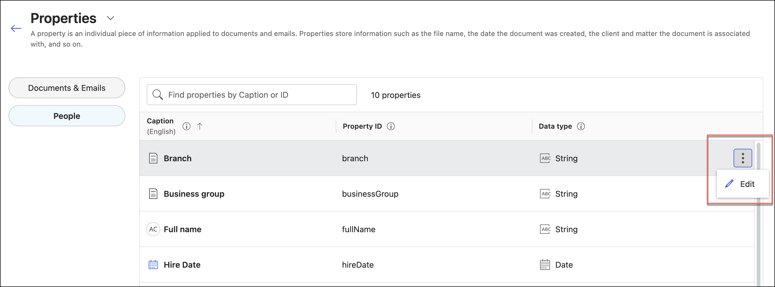Click the Full name caption
The height and width of the screenshot is (287, 775).
(182, 229)
